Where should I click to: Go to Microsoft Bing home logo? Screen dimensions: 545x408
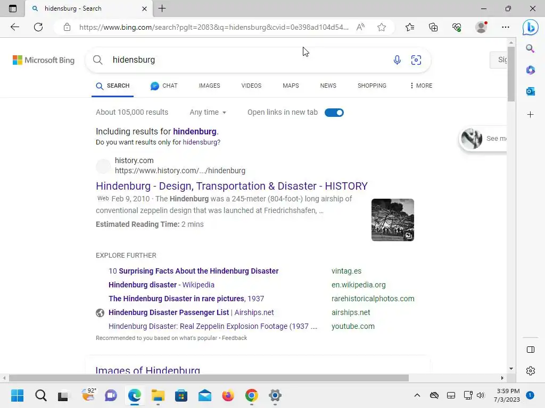coord(44,60)
